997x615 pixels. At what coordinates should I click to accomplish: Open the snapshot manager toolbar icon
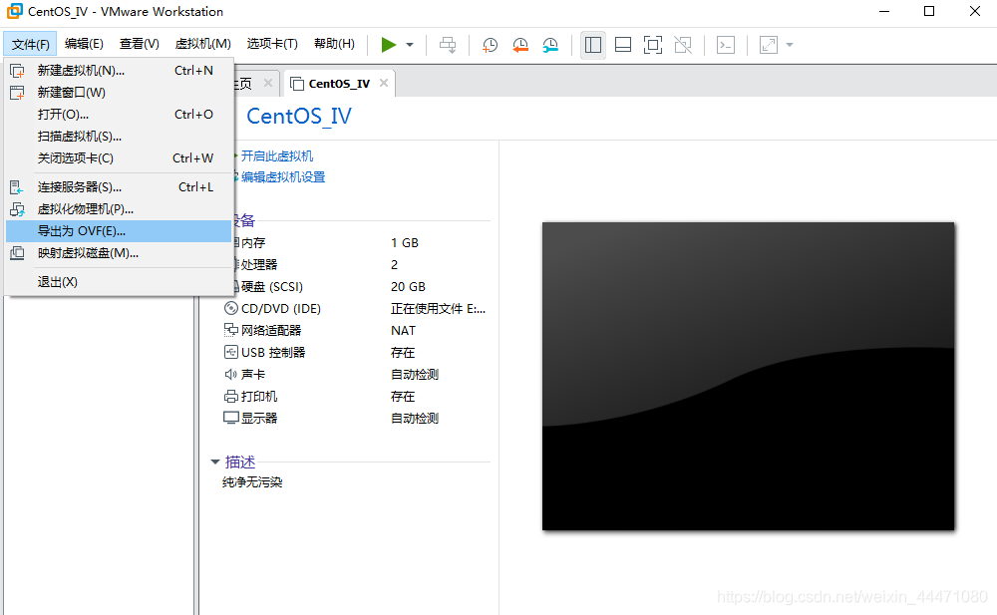click(x=550, y=45)
